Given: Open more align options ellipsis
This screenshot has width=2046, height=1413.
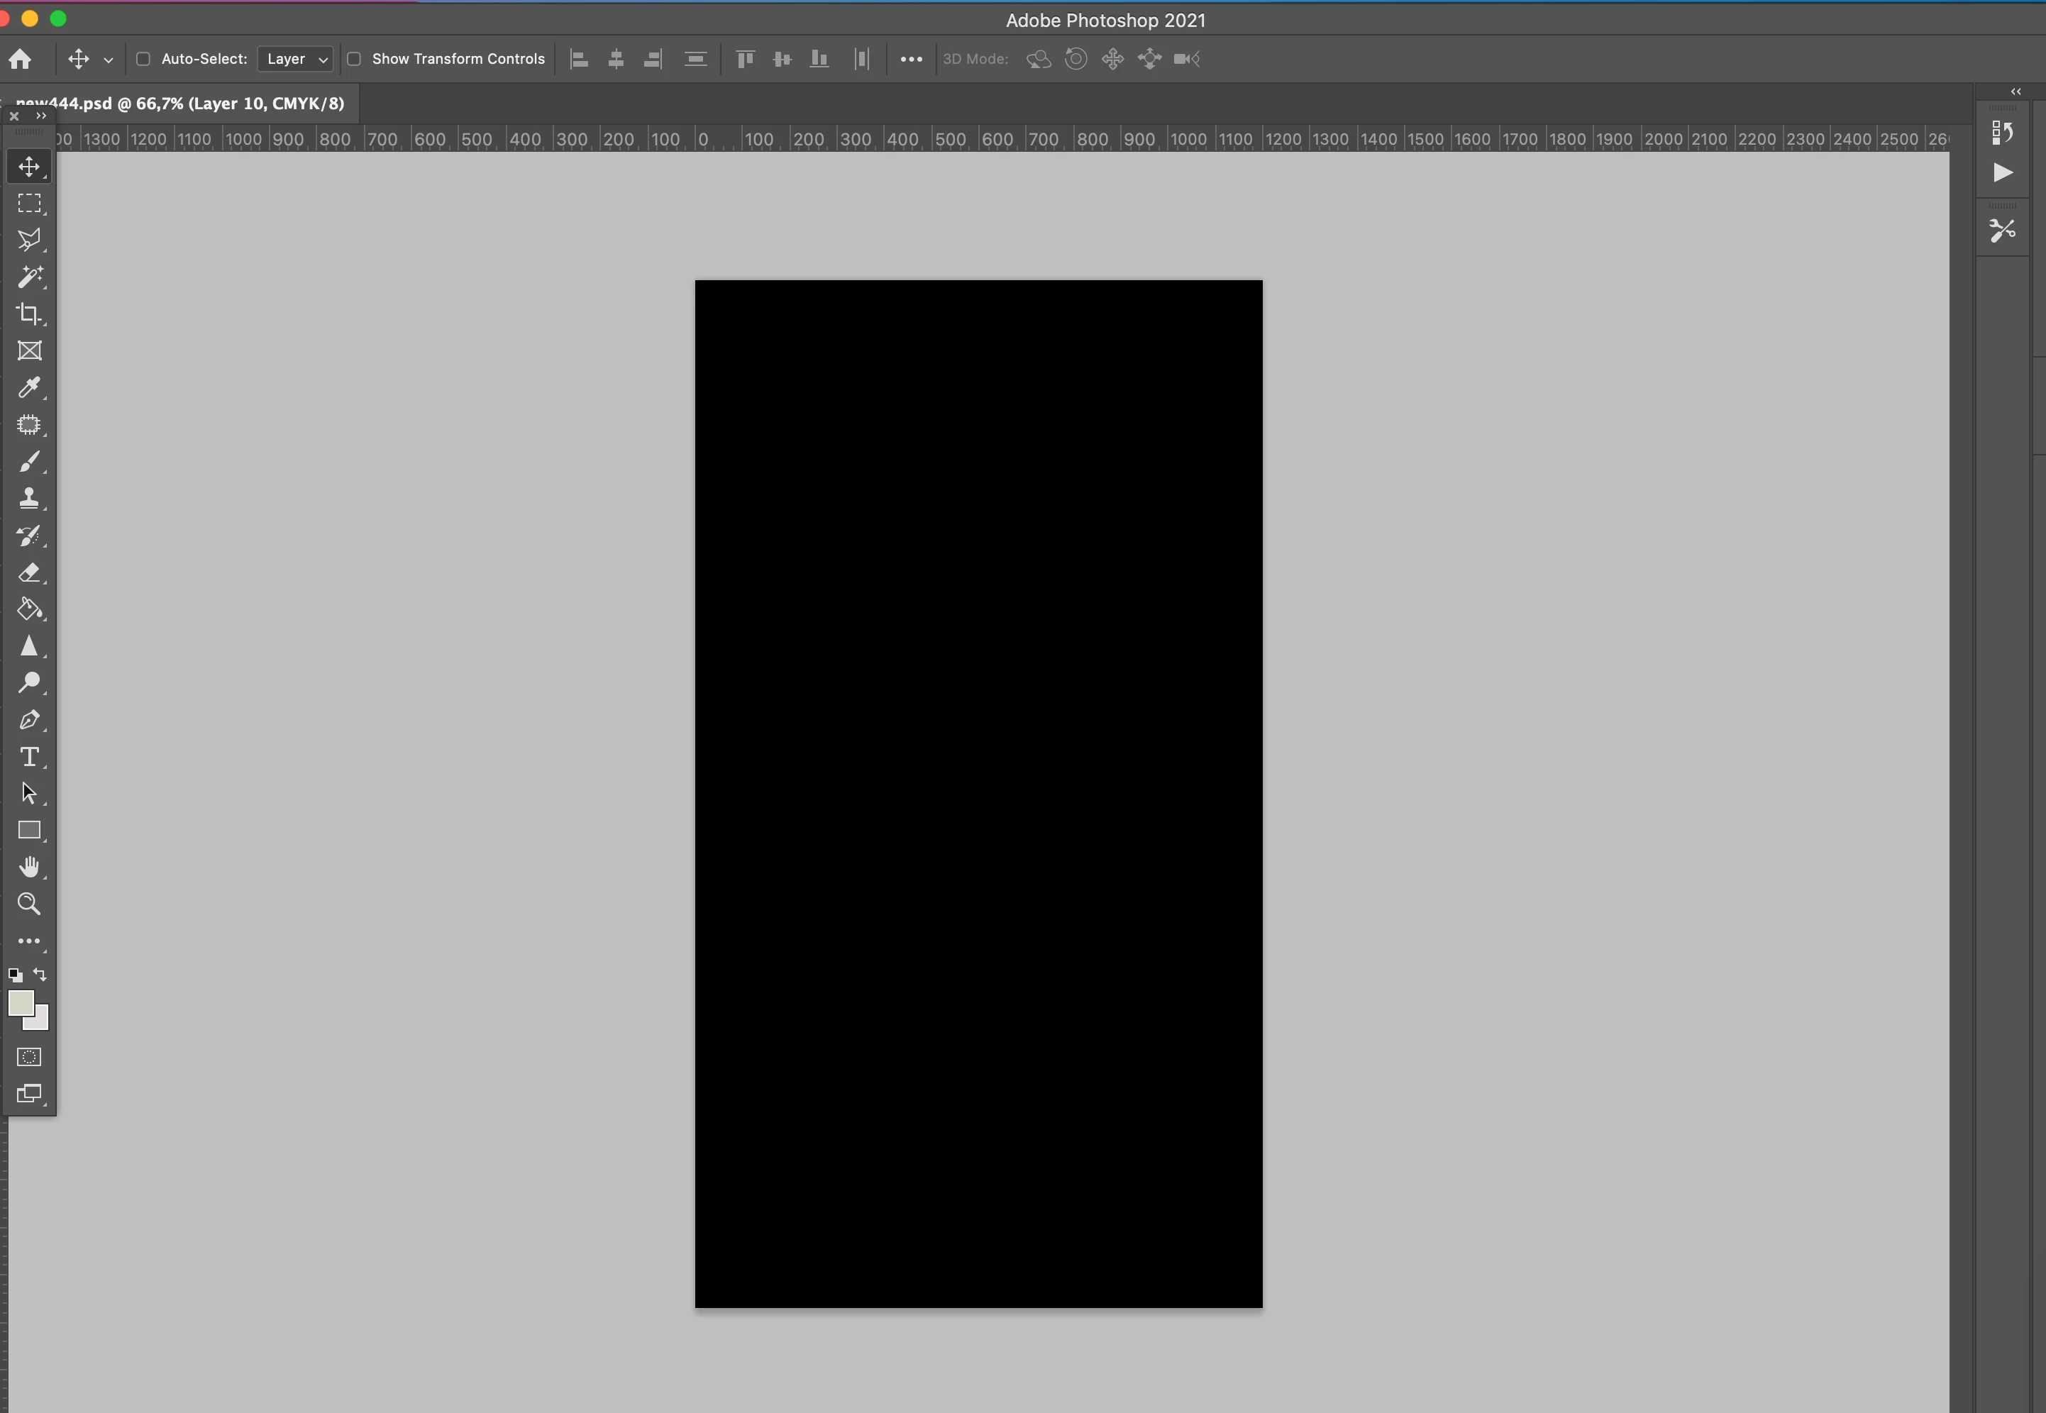Looking at the screenshot, I should [x=911, y=60].
